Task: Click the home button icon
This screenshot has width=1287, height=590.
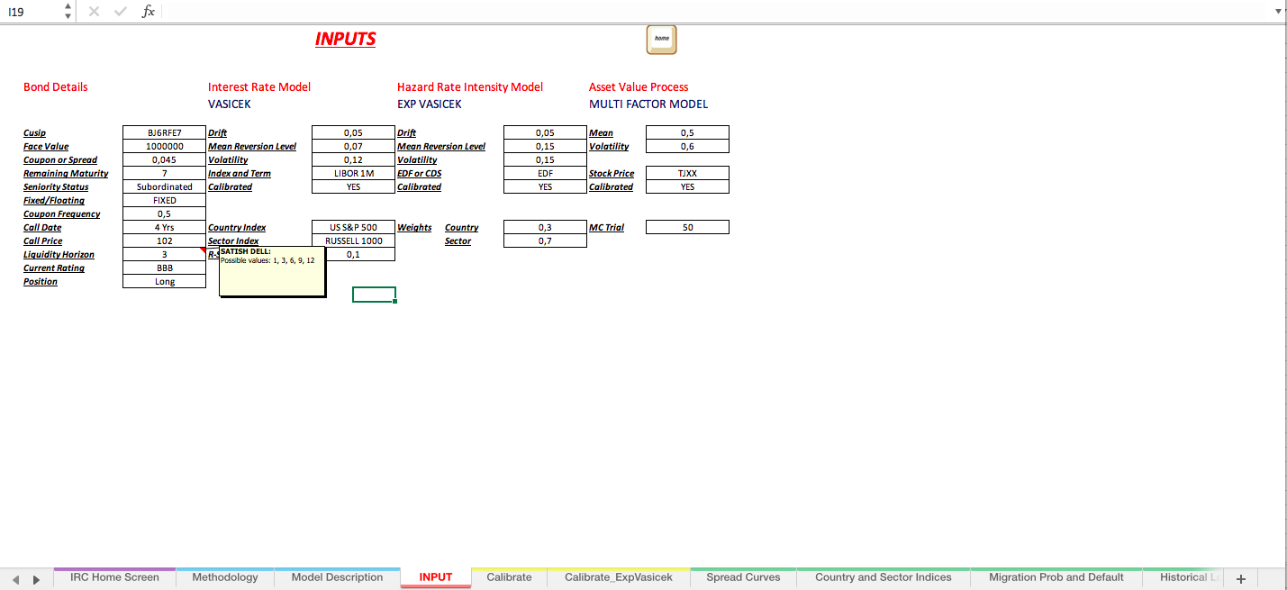Action: [661, 40]
